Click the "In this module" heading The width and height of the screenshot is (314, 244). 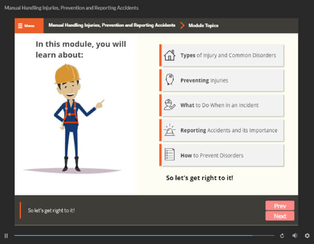81,49
